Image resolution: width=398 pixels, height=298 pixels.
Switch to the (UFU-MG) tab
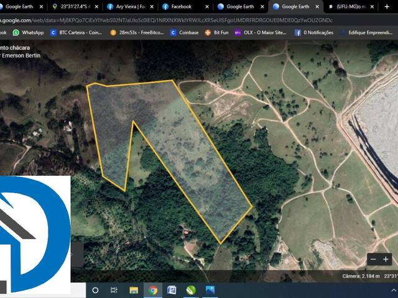coord(351,7)
